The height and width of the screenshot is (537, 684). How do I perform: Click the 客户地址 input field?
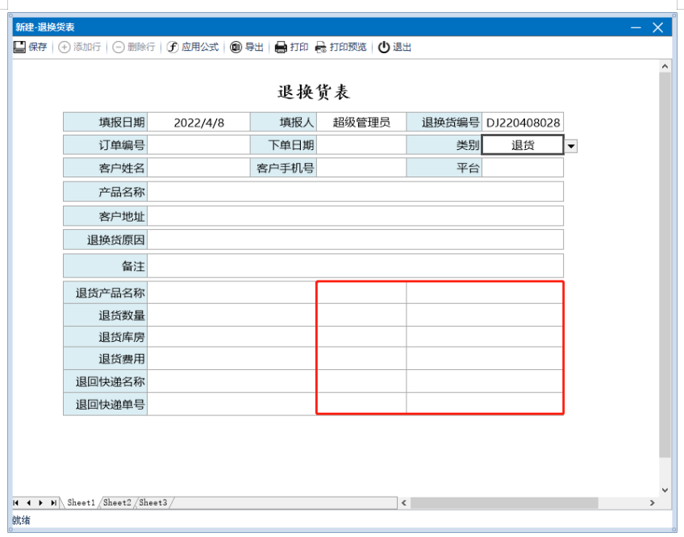(x=355, y=217)
